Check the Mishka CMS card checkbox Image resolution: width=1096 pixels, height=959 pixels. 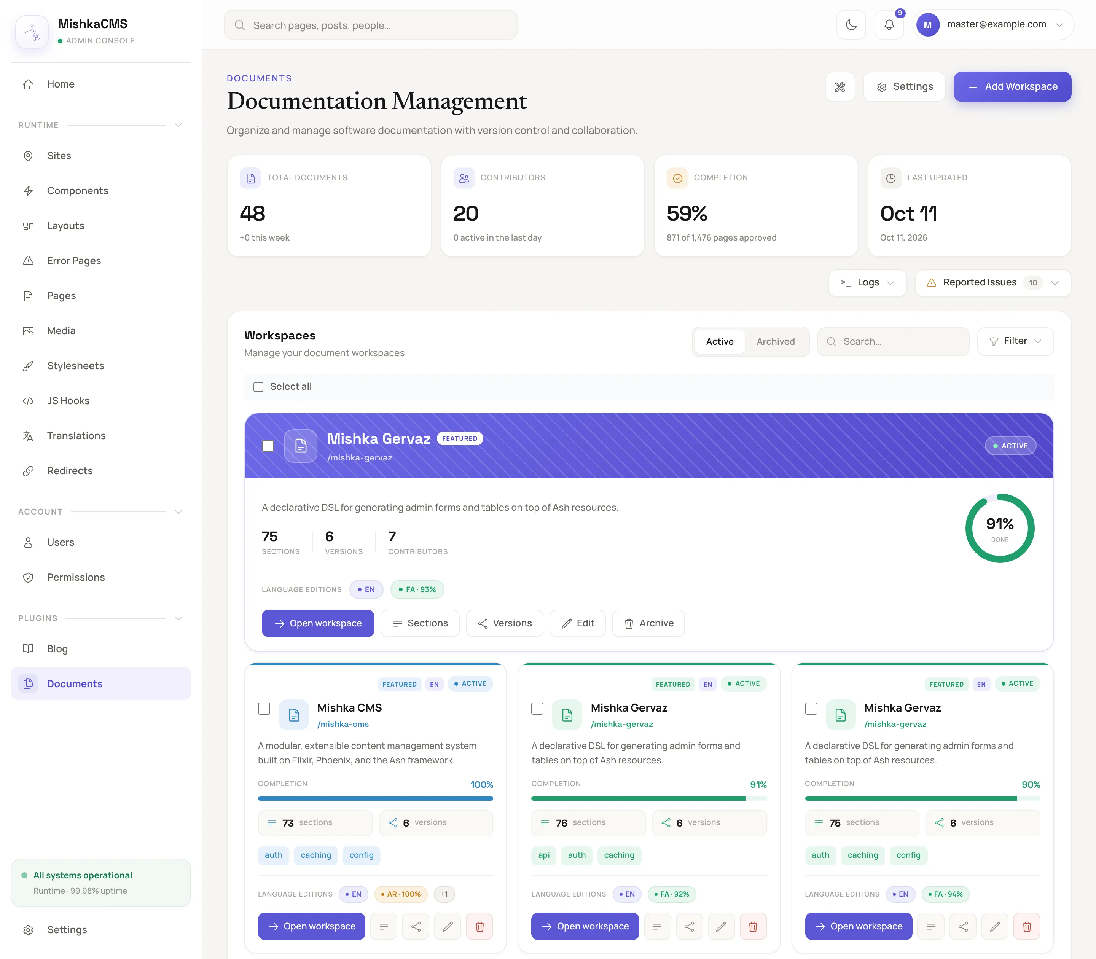tap(264, 709)
